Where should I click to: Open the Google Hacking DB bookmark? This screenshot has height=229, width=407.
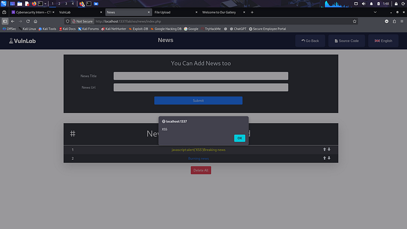point(166,29)
